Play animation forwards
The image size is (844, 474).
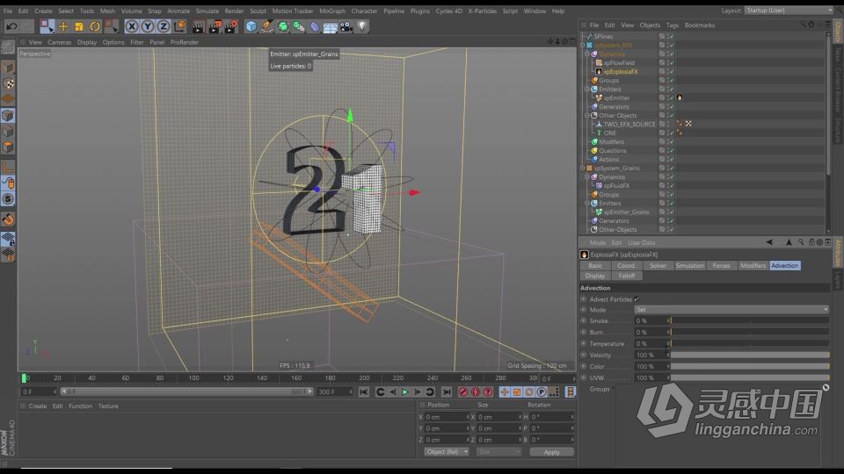pos(404,391)
